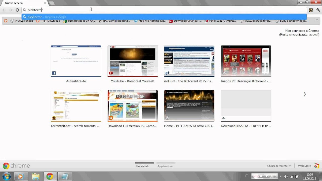Open the volume speaker tray icon

286,176
